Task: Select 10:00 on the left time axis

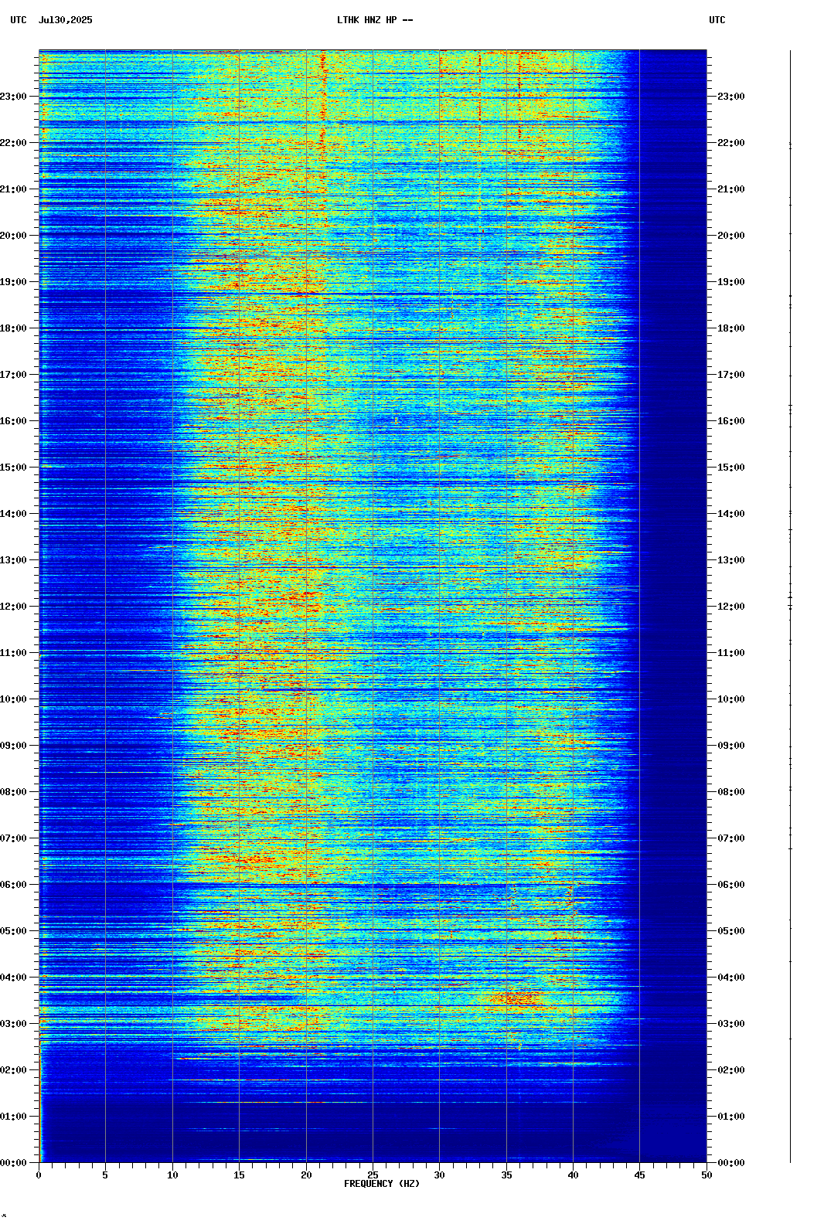Action: tap(13, 699)
